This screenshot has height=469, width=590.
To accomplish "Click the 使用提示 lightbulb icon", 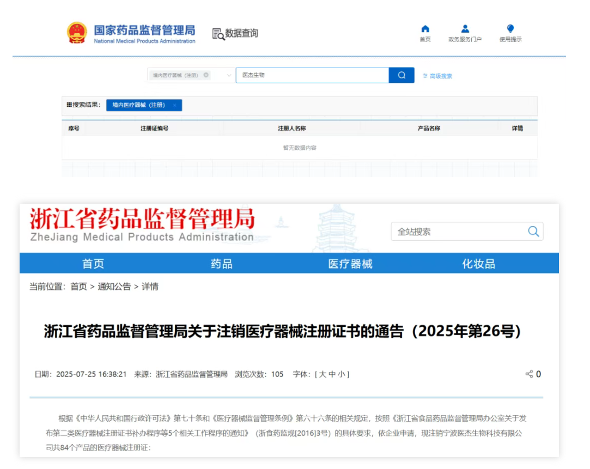I will coord(510,29).
